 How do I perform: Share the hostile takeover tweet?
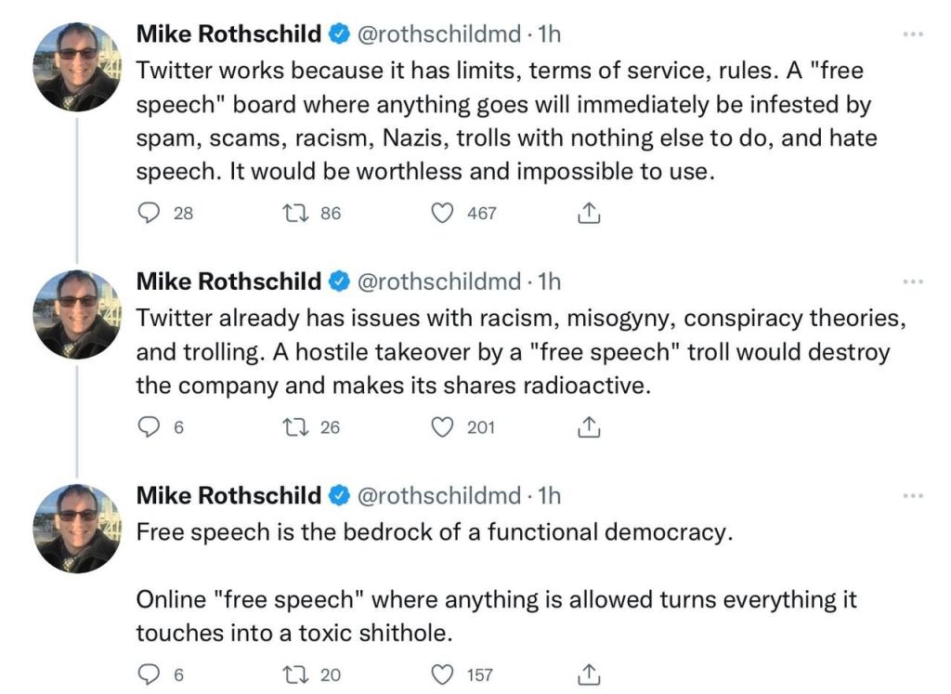[589, 427]
